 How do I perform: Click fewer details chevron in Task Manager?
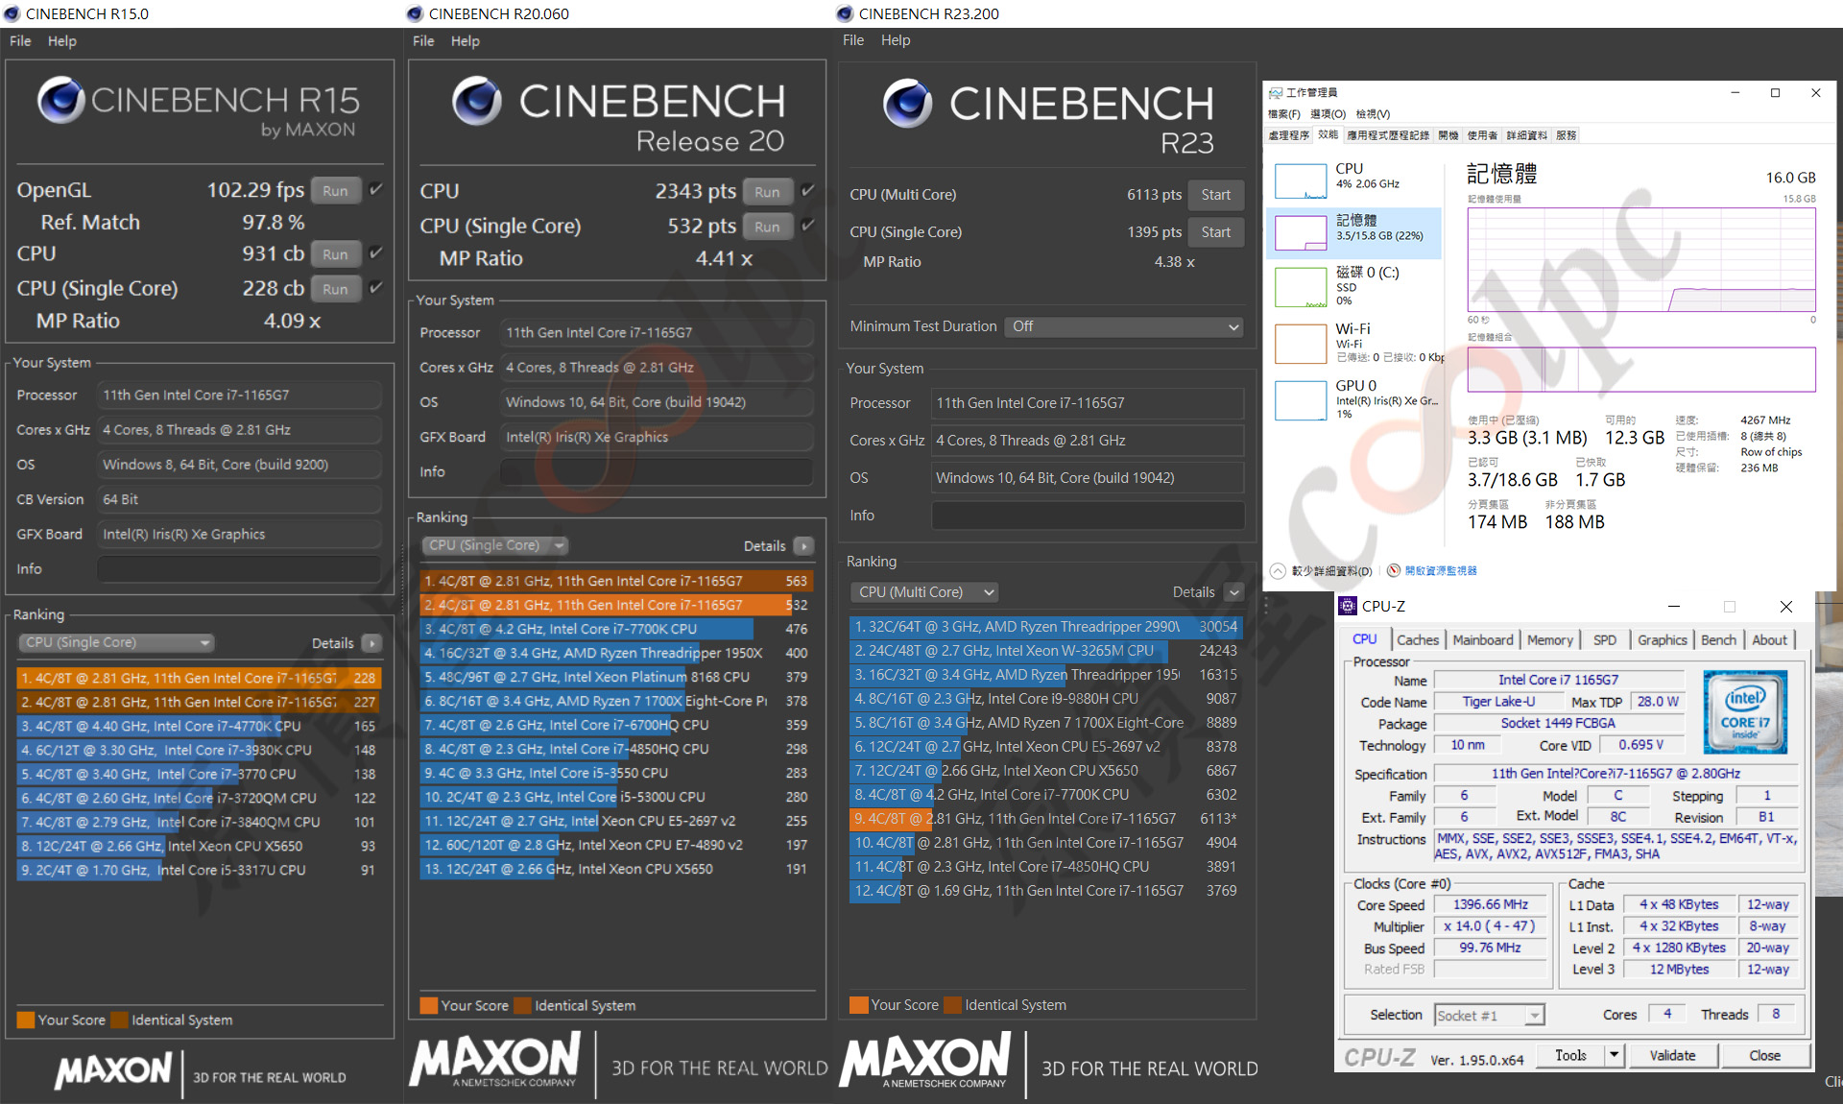click(1278, 570)
